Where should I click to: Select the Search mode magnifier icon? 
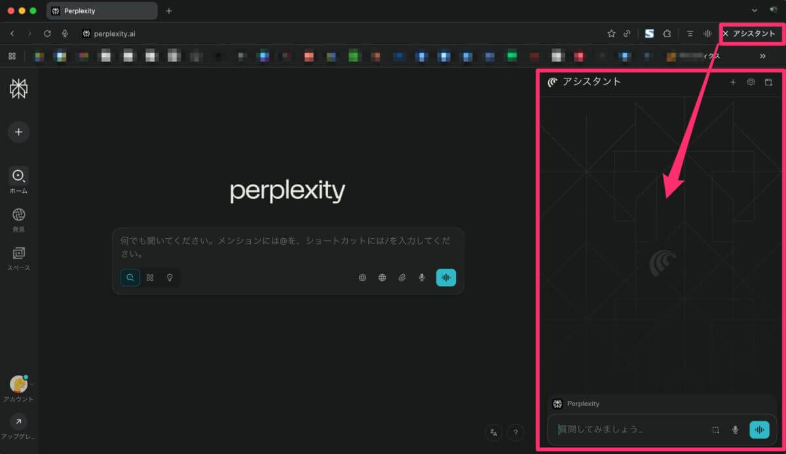(130, 277)
